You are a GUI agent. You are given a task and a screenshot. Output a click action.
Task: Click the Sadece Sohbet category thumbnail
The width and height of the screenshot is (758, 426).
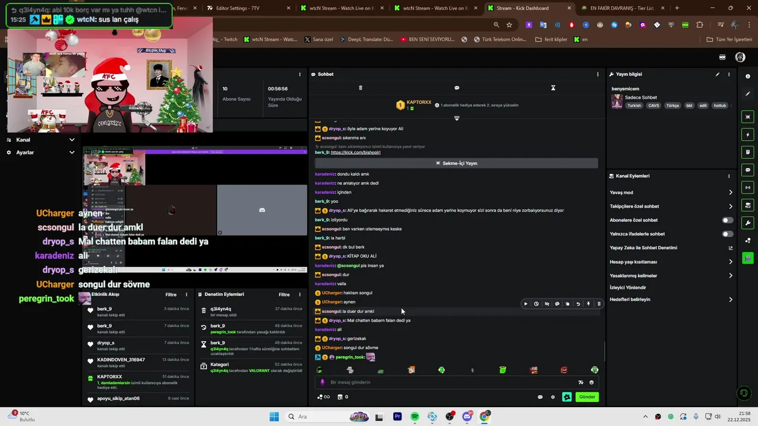click(x=617, y=102)
